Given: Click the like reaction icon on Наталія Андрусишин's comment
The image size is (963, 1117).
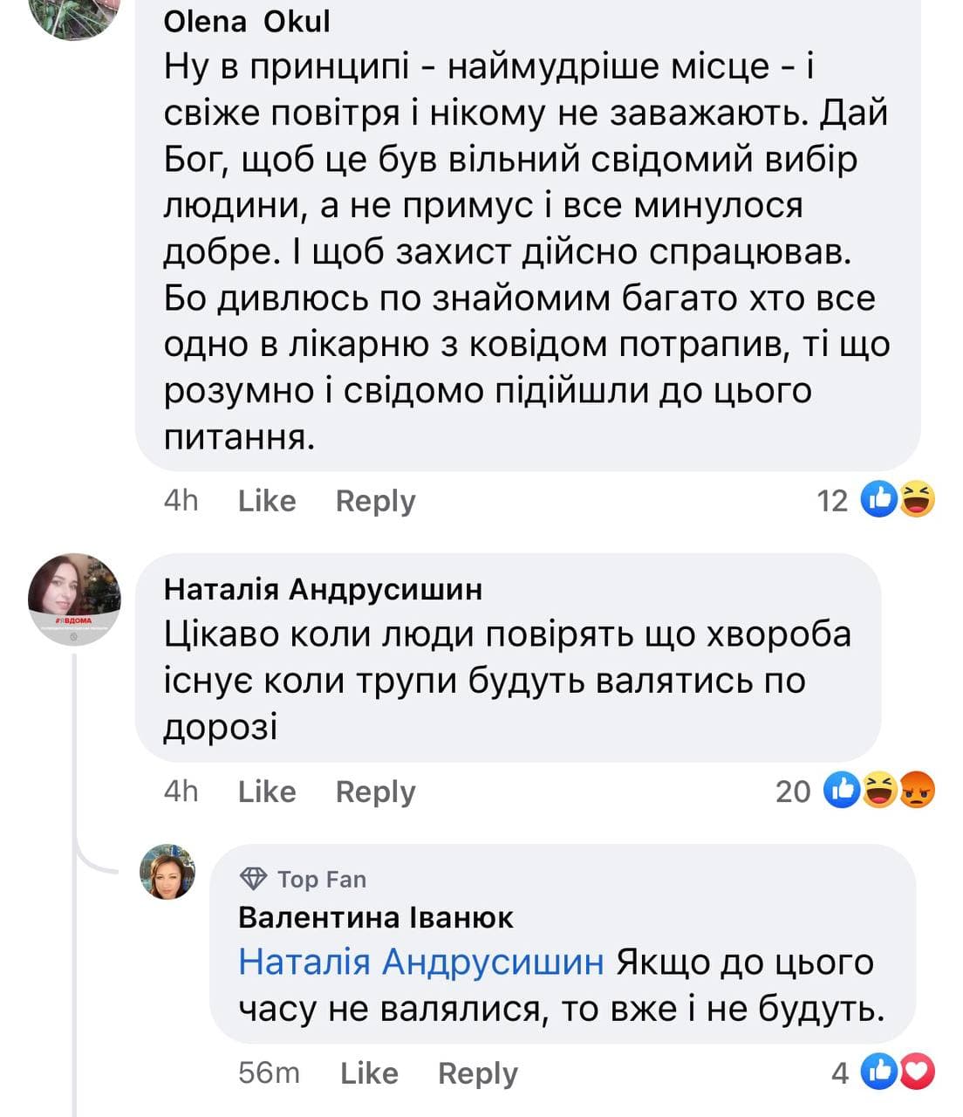Looking at the screenshot, I should (843, 791).
